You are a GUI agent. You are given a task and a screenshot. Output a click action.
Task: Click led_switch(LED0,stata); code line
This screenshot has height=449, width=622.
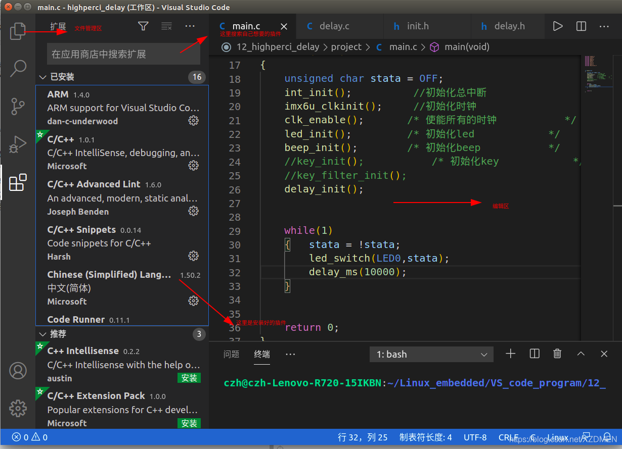tap(379, 258)
